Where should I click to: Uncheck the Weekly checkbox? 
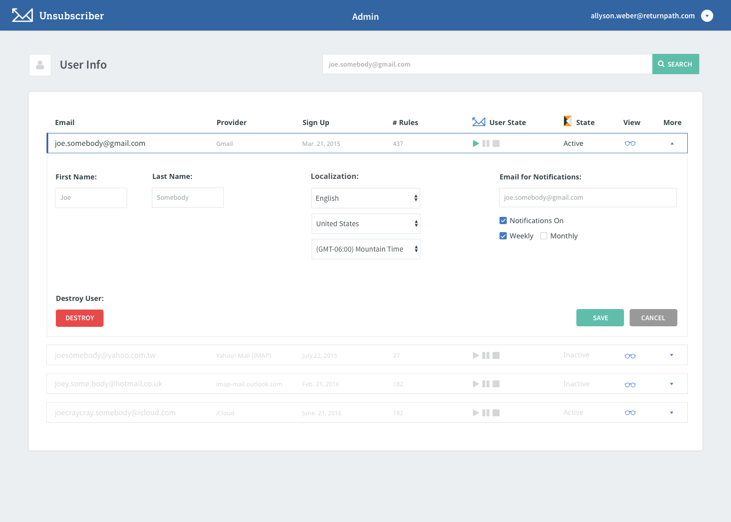click(503, 236)
